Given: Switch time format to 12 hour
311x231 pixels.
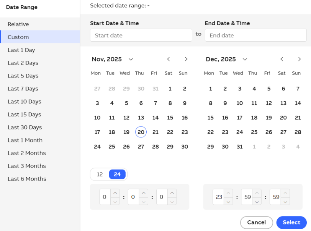Looking at the screenshot, I should (x=100, y=174).
